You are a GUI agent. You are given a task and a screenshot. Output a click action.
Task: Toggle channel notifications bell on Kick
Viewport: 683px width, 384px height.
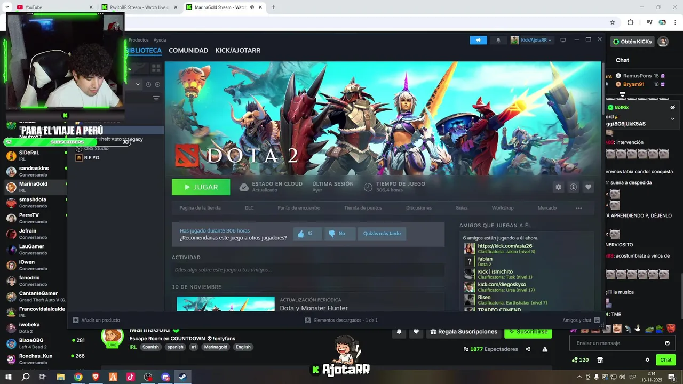click(x=399, y=332)
